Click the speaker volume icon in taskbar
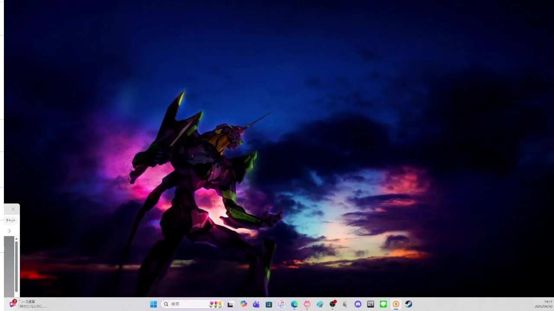Image resolution: width=554 pixels, height=311 pixels. coord(345,304)
